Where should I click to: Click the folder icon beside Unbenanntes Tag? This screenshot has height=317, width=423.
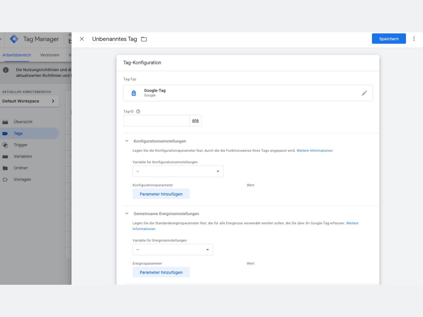[x=144, y=39]
